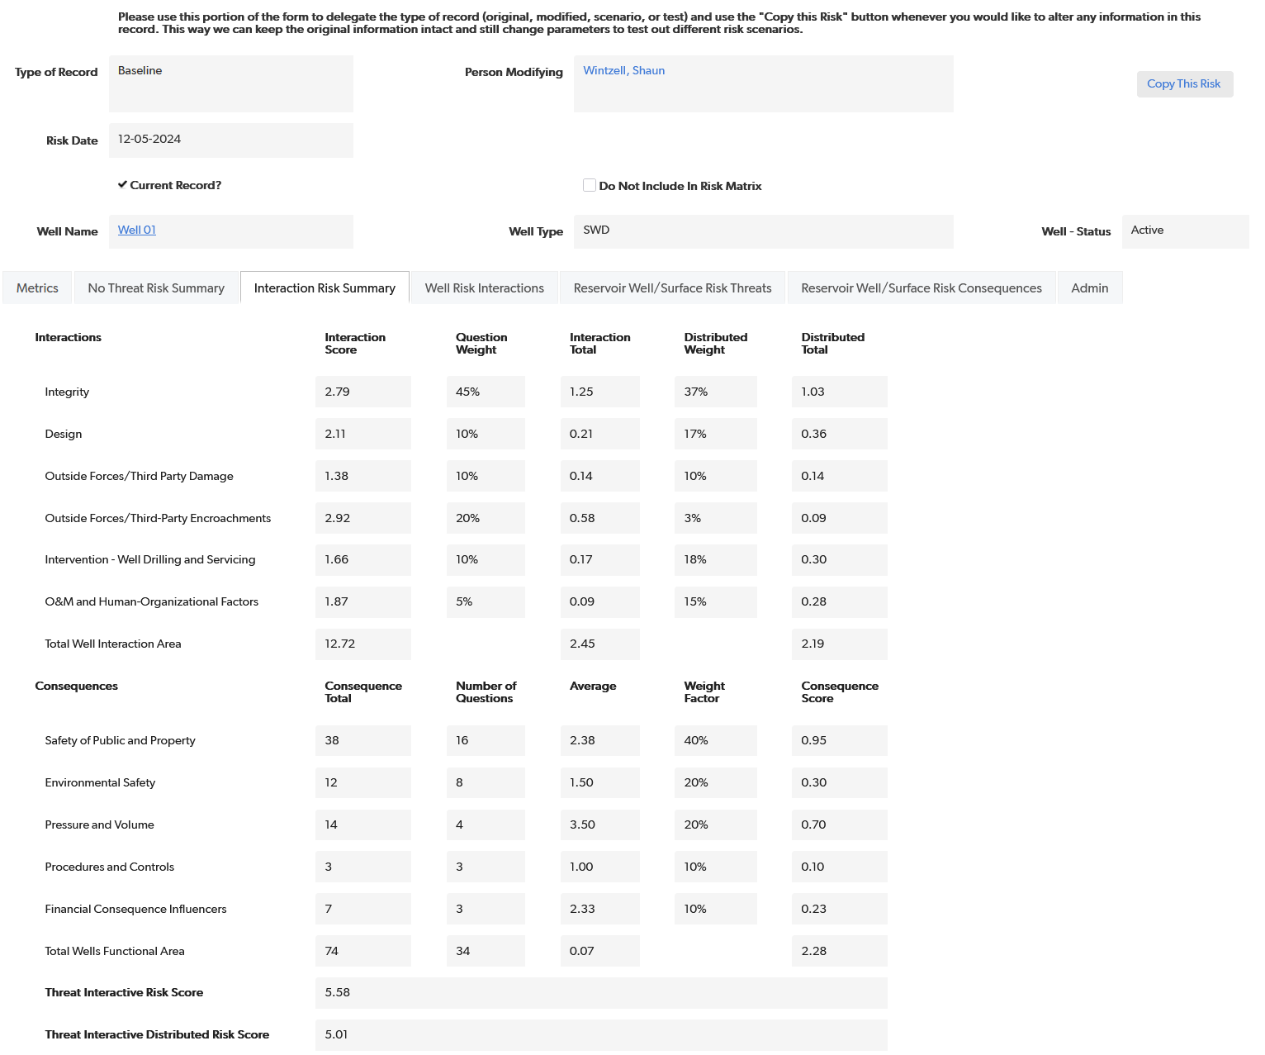The image size is (1265, 1055).
Task: Toggle the Current Record checkbox
Action: click(122, 185)
